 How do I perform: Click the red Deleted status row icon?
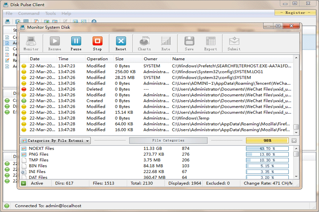pos(24,89)
